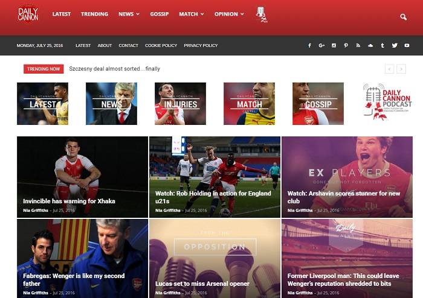Screen dimensions: 423x298
Task: Show next trending story arrow
Action: click(x=401, y=69)
